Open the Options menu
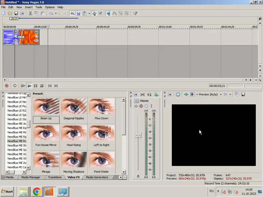This screenshot has width=263, height=197. pyautogui.click(x=50, y=7)
